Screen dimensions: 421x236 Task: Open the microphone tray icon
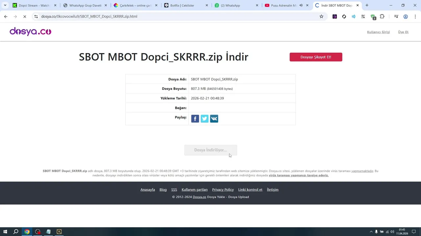point(377,232)
